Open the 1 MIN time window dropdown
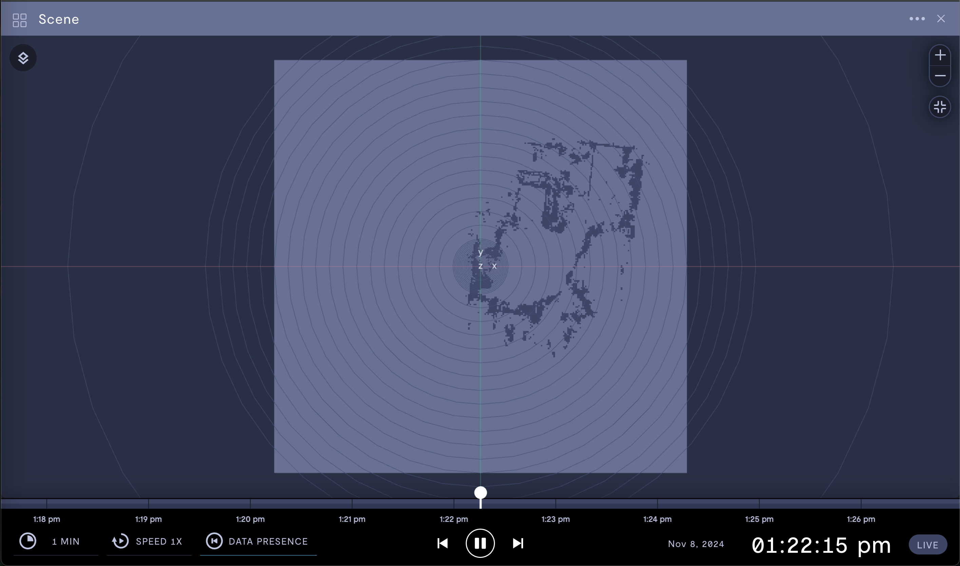The width and height of the screenshot is (960, 566). [x=56, y=542]
